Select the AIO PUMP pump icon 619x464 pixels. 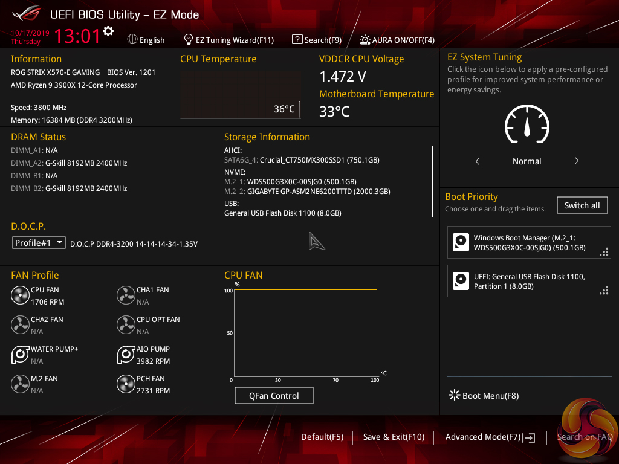126,354
